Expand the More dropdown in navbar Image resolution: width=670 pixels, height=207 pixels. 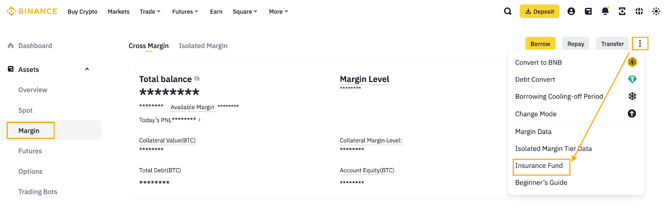(x=278, y=12)
